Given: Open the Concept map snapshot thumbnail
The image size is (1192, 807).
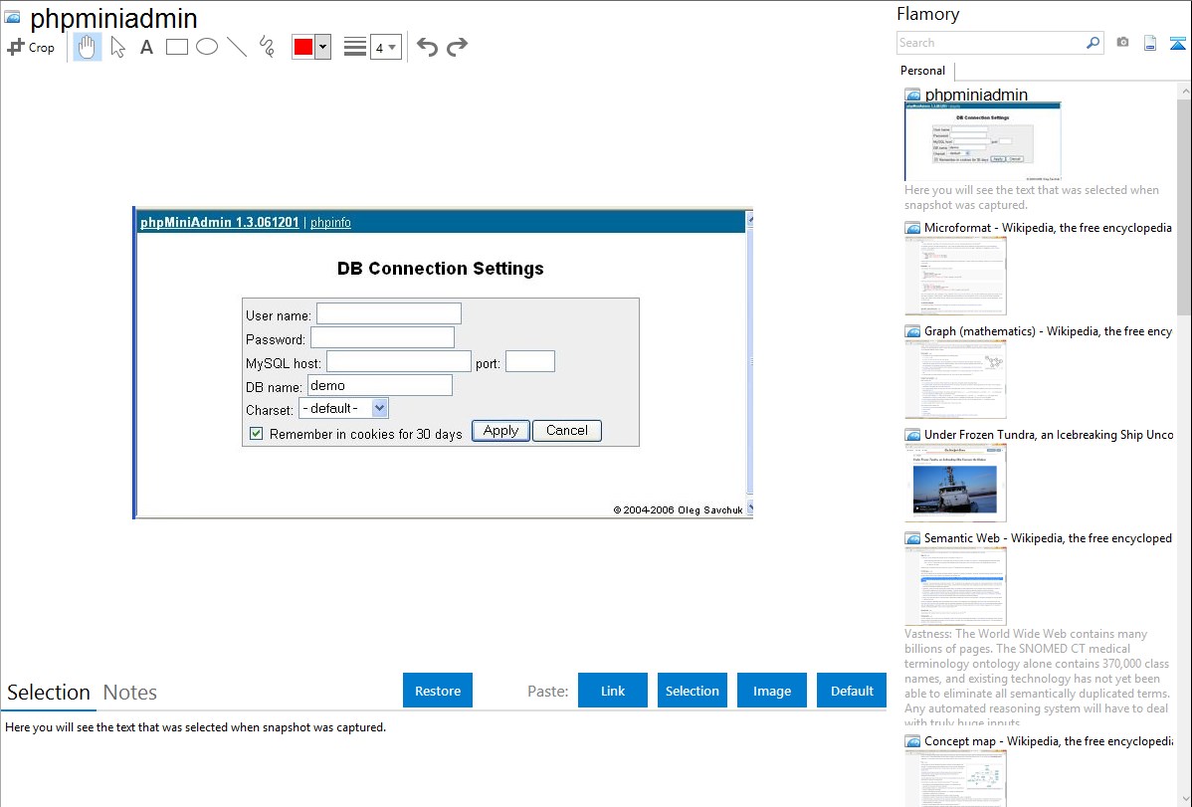Looking at the screenshot, I should point(955,778).
